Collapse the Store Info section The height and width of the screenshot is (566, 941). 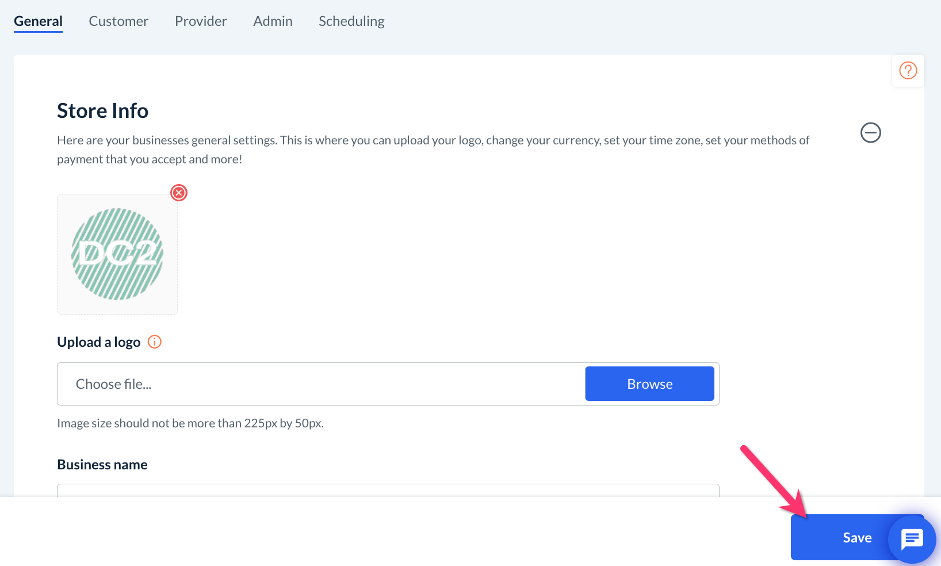click(x=870, y=133)
